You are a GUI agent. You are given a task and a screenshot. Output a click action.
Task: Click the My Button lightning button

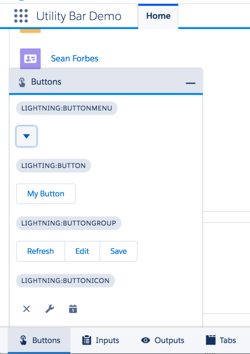pos(45,194)
